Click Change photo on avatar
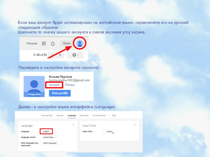The image size is (210, 157). click(x=34, y=94)
